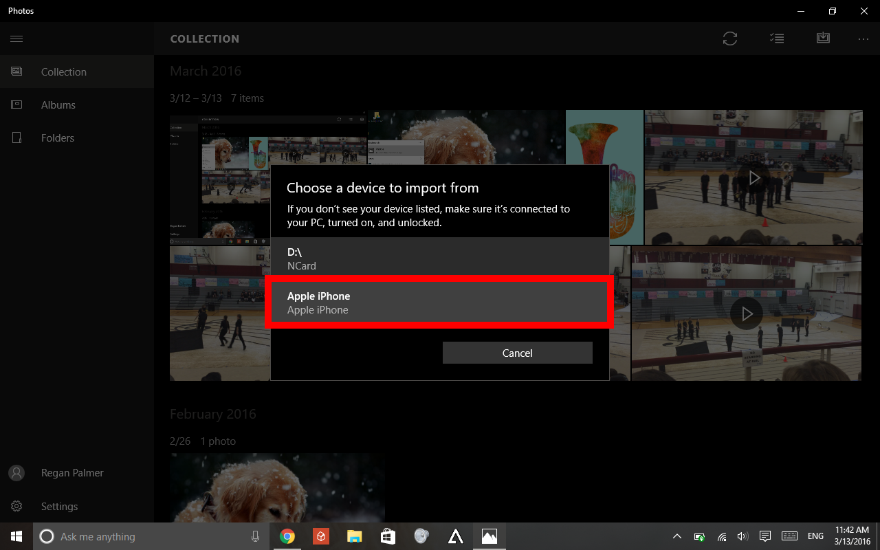Click the Folders icon in sidebar

point(16,137)
